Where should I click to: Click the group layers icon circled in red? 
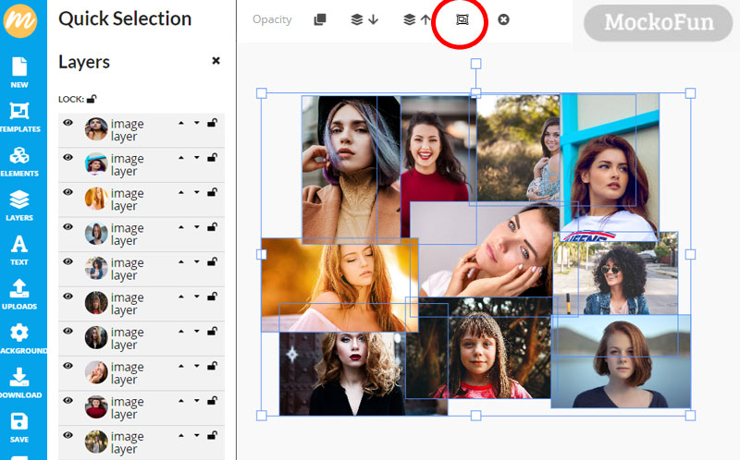click(x=462, y=19)
